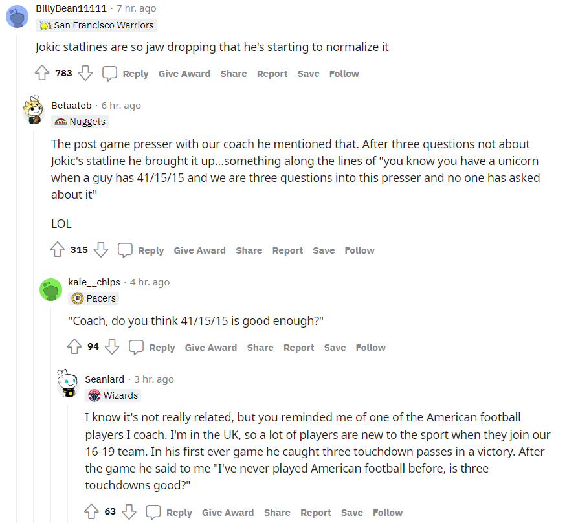
Task: Click the speech bubble icon under BillyBean11111's comment
Action: [110, 74]
